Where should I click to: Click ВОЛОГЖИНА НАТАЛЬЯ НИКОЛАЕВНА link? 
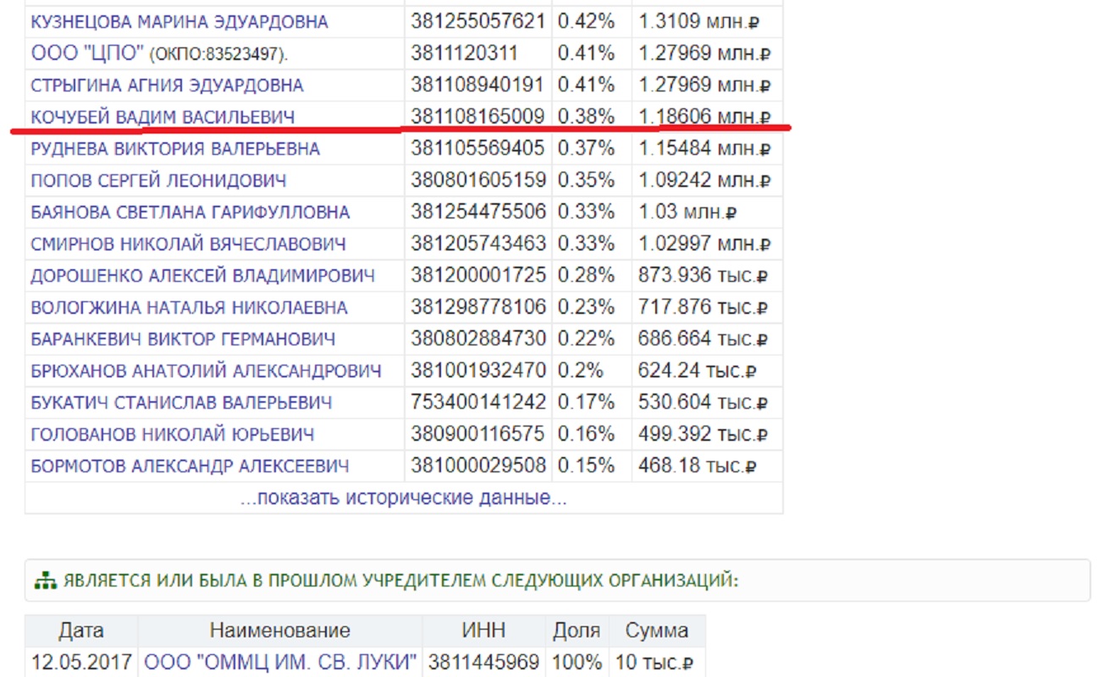(189, 308)
